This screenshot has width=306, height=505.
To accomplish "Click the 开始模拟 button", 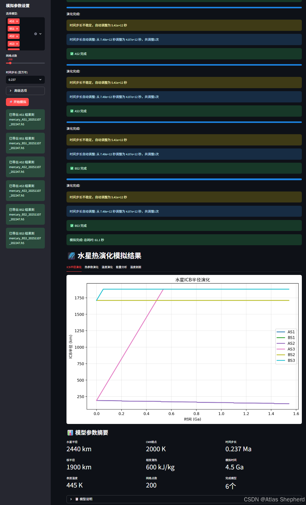I will point(18,102).
